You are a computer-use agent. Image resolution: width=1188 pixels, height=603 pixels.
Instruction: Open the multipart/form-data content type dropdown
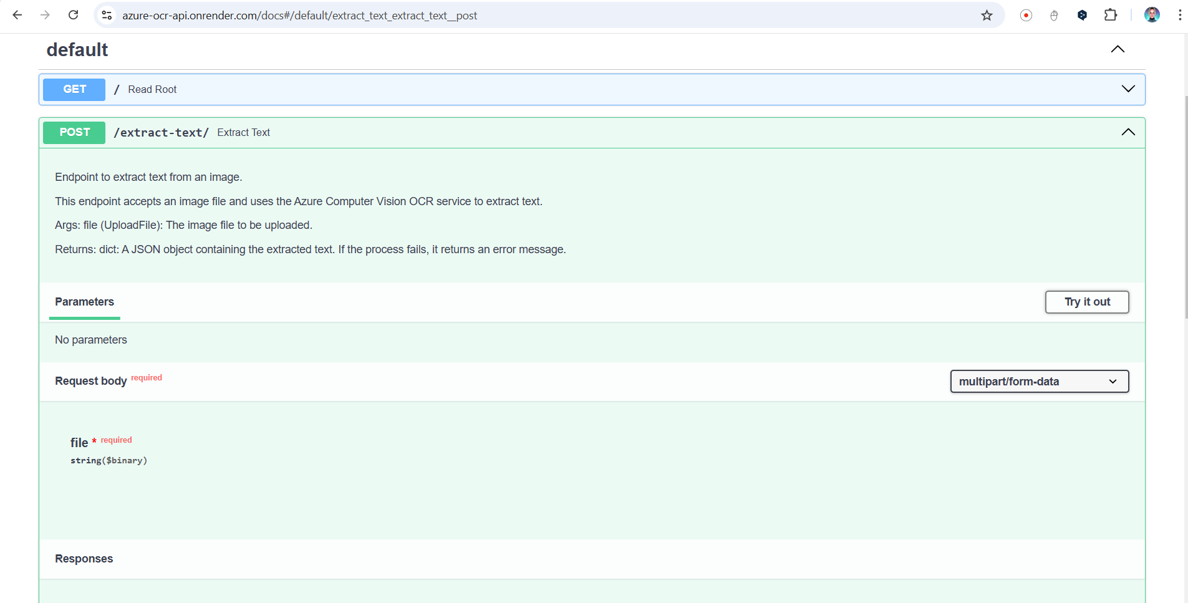1039,382
